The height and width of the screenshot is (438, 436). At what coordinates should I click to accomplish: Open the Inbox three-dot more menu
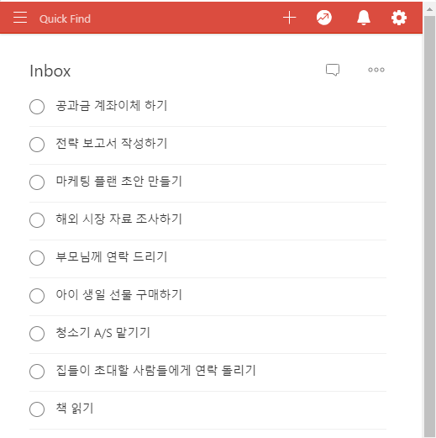(x=376, y=70)
